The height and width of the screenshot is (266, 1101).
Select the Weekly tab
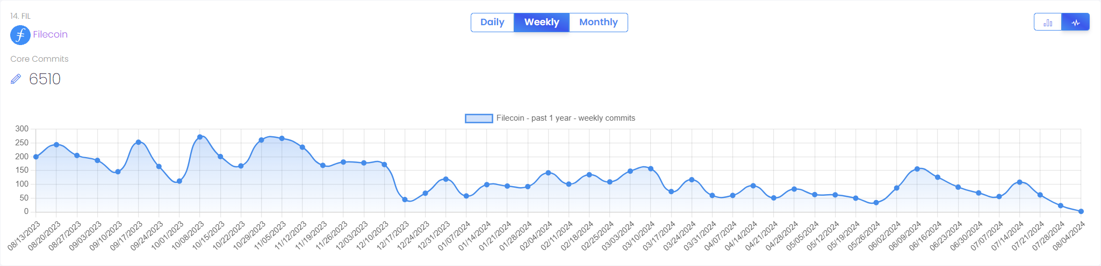(x=542, y=23)
